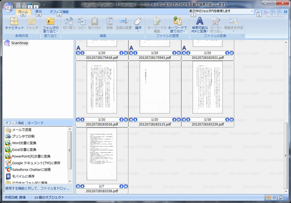Open thumbnail of 20120728183239.pdf

pyautogui.click(x=208, y=87)
